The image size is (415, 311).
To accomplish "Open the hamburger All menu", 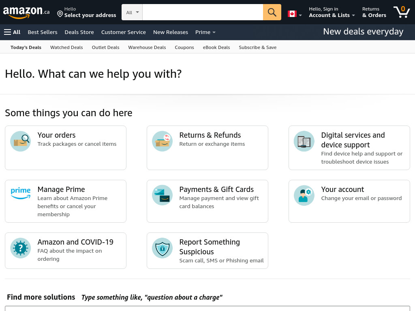I will [12, 32].
